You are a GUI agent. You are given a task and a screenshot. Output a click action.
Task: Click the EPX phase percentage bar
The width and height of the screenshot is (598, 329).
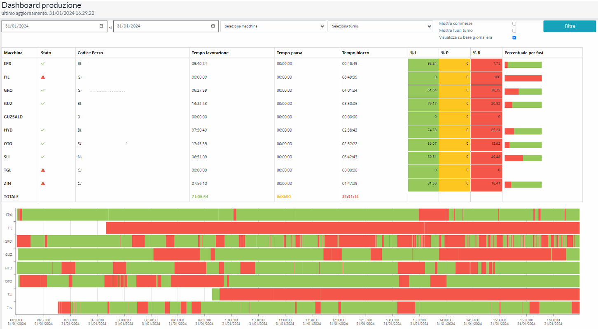[523, 65]
